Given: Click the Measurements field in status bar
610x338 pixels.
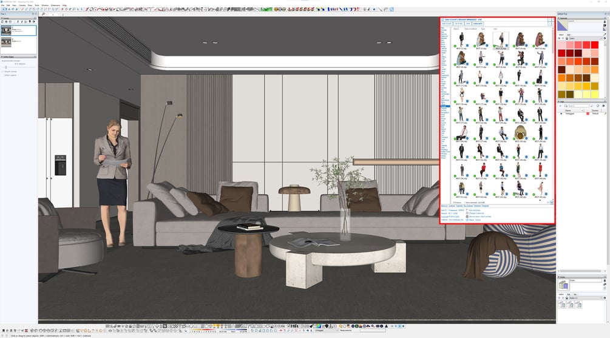Looking at the screenshot, I should (x=373, y=330).
